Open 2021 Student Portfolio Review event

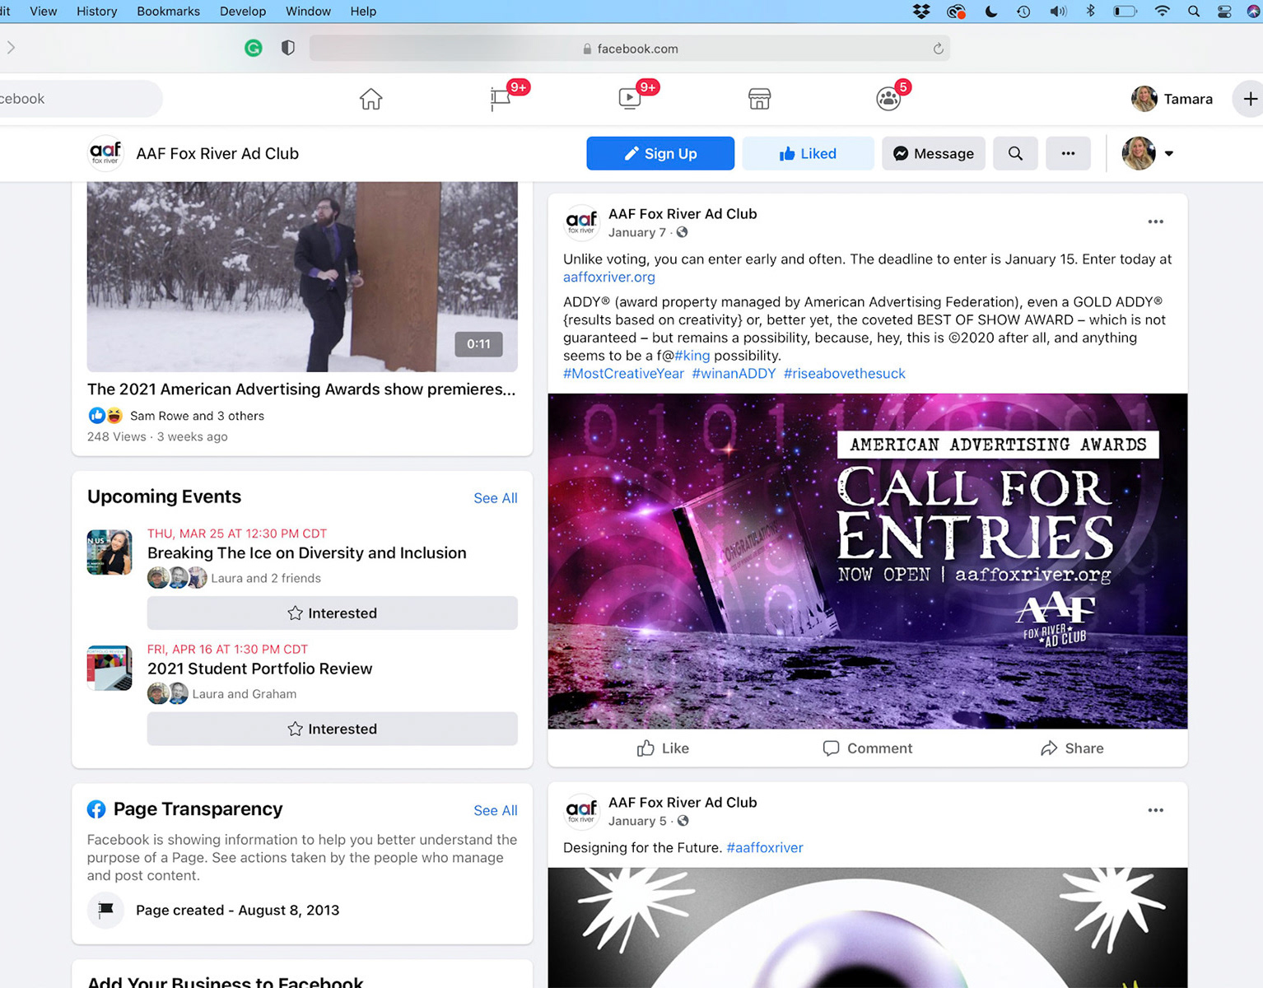(260, 669)
